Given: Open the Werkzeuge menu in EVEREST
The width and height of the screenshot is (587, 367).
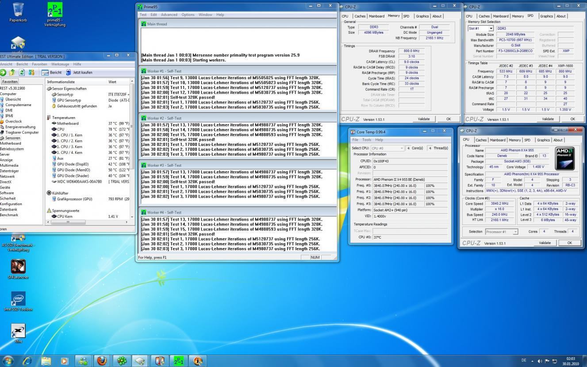Looking at the screenshot, I should pos(60,64).
